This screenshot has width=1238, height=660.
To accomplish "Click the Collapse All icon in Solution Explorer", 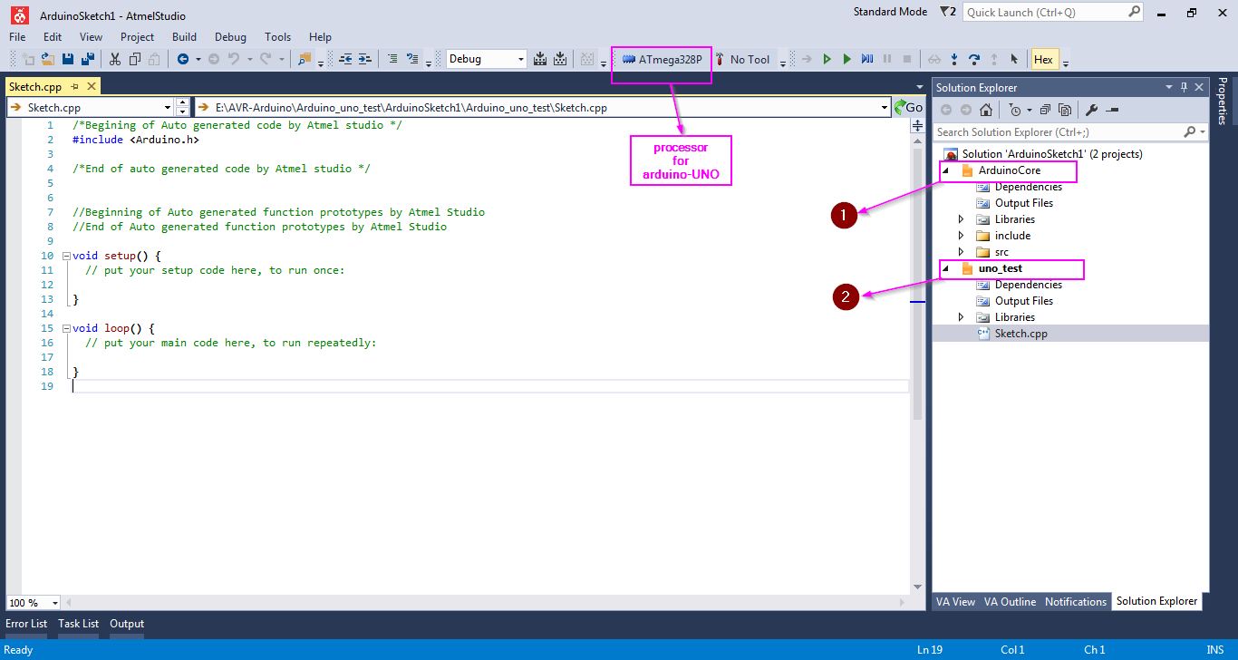I will pyautogui.click(x=1045, y=110).
